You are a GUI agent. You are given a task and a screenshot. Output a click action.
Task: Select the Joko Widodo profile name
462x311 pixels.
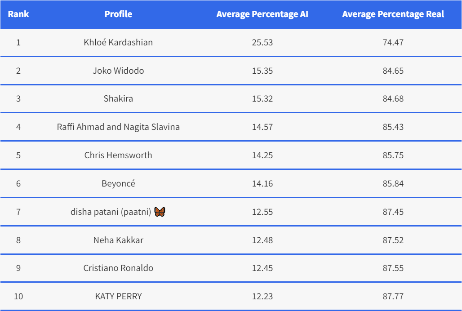(x=118, y=71)
